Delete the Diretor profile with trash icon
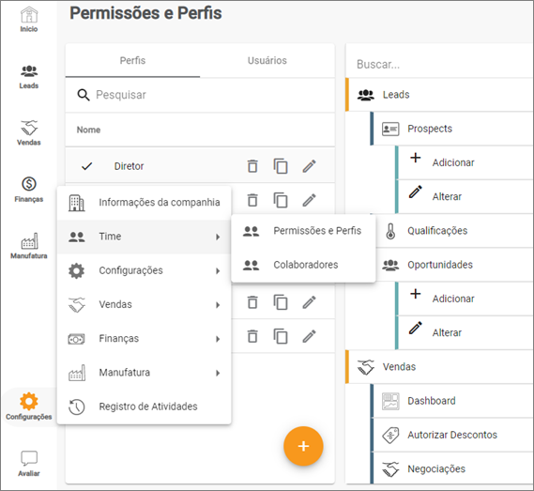The width and height of the screenshot is (534, 491). pyautogui.click(x=252, y=166)
